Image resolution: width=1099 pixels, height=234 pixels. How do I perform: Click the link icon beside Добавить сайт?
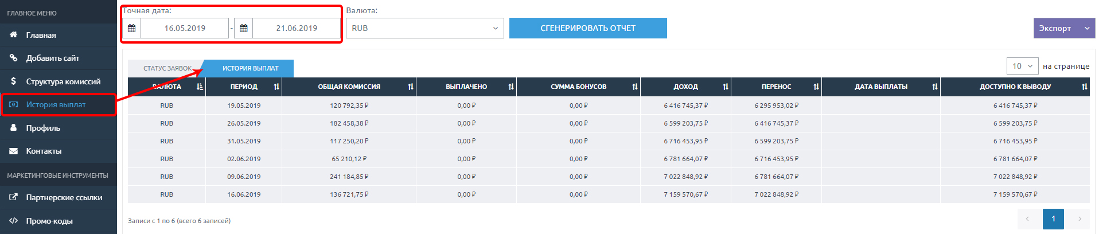13,58
